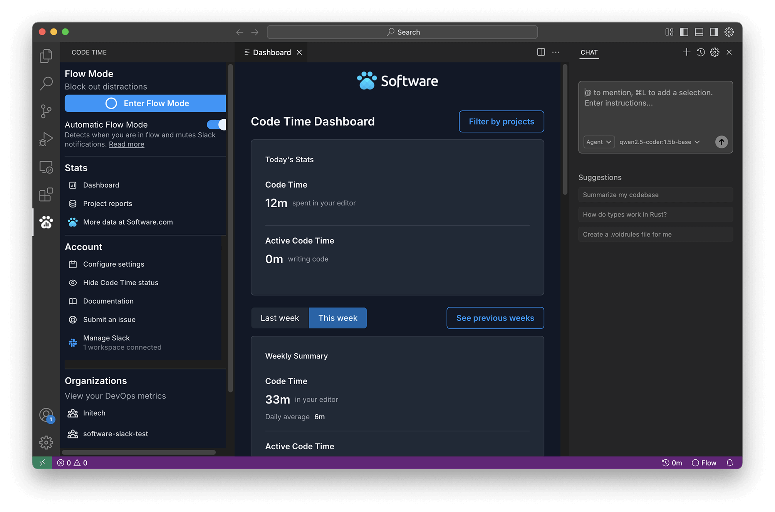The image size is (775, 512).
Task: Open the Extensions view icon
Action: (46, 195)
